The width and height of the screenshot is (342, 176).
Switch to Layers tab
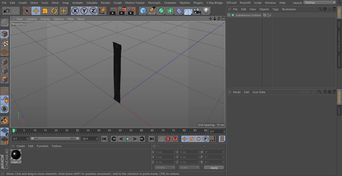(339, 110)
